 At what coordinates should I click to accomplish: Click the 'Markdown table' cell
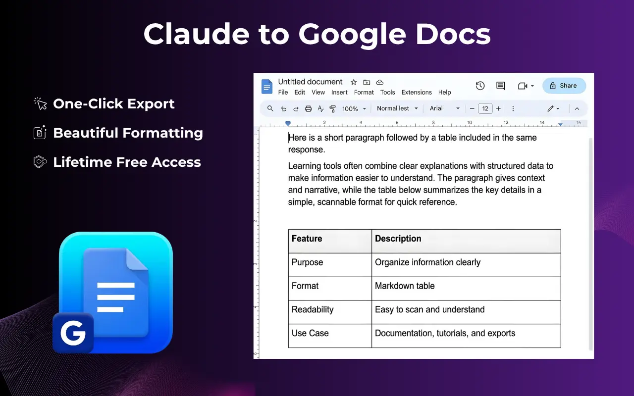click(466, 289)
